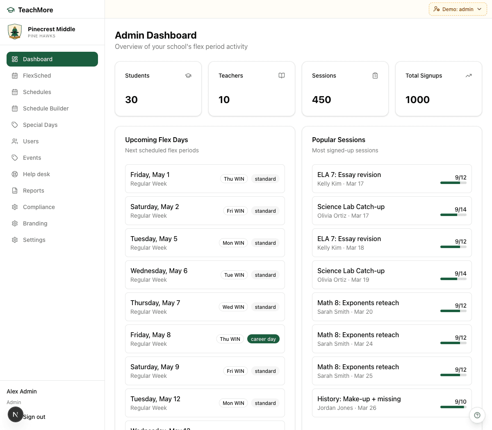Open Math 8: Exponents reteach Mar 20

[x=392, y=307]
